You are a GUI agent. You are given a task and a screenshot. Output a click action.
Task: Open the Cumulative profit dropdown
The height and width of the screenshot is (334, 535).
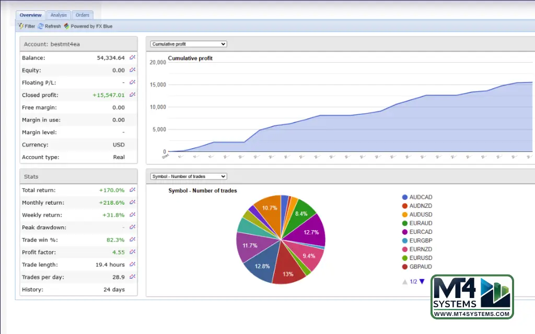point(188,44)
